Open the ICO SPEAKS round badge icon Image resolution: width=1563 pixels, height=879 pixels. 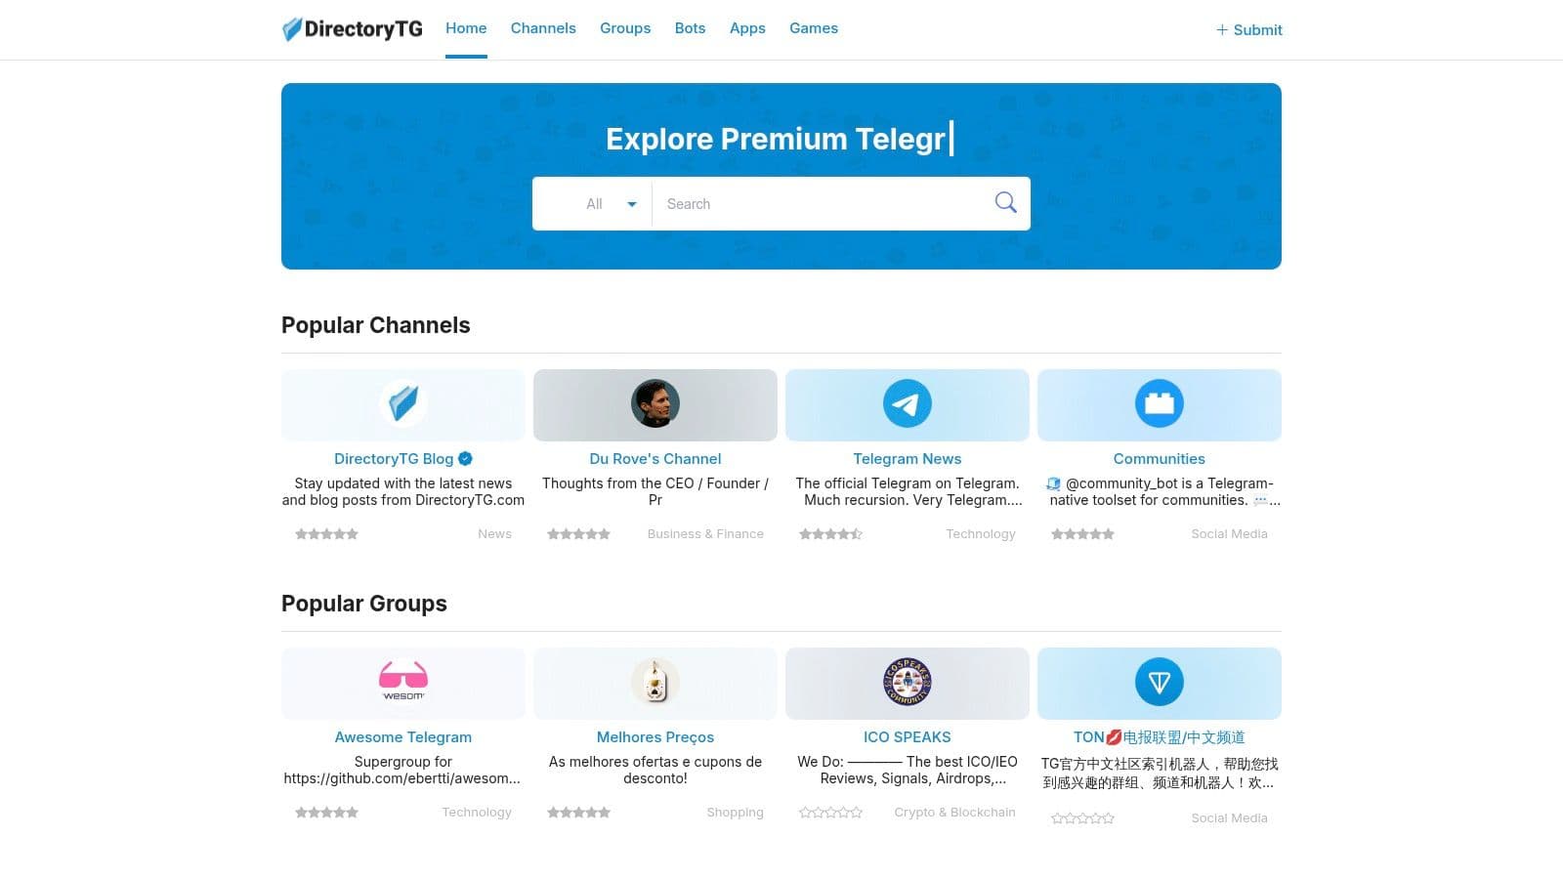pos(907,682)
